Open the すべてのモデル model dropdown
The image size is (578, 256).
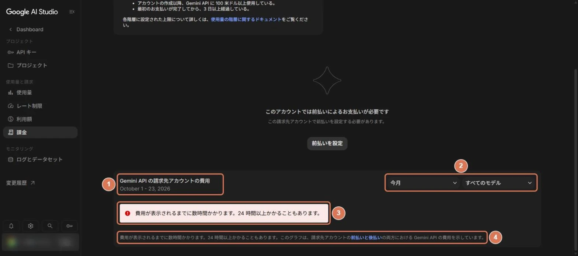coord(499,183)
